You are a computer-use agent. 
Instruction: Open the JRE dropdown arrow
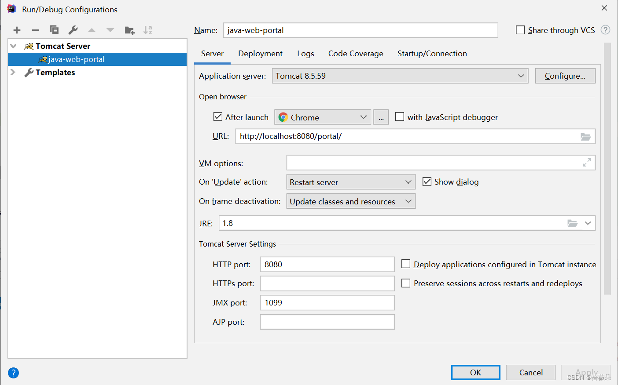(x=588, y=223)
